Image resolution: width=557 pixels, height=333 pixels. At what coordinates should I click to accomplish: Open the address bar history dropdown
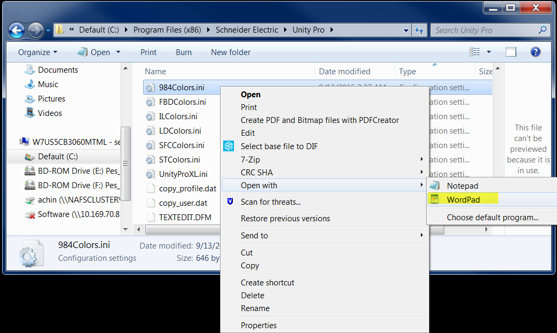tap(406, 30)
